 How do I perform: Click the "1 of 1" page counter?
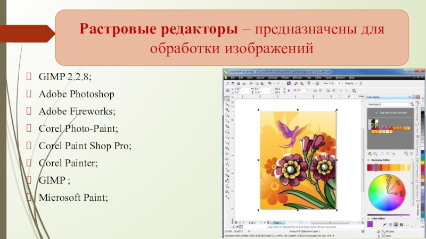pos(252,223)
